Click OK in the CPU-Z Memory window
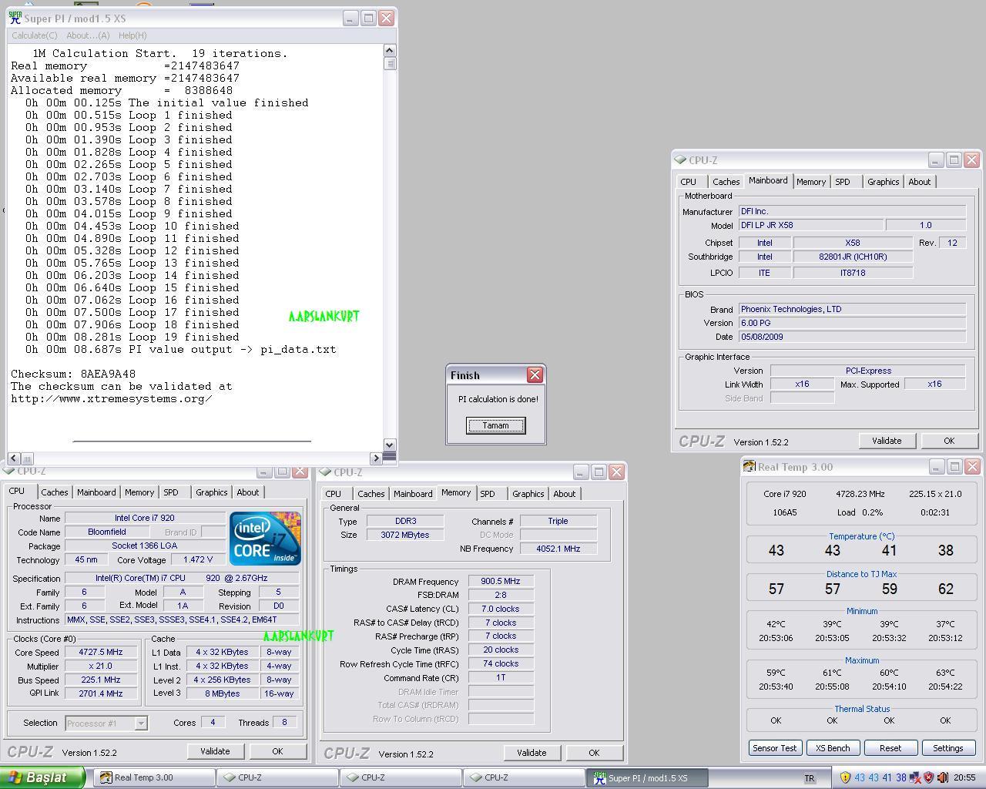This screenshot has height=789, width=986. point(594,753)
